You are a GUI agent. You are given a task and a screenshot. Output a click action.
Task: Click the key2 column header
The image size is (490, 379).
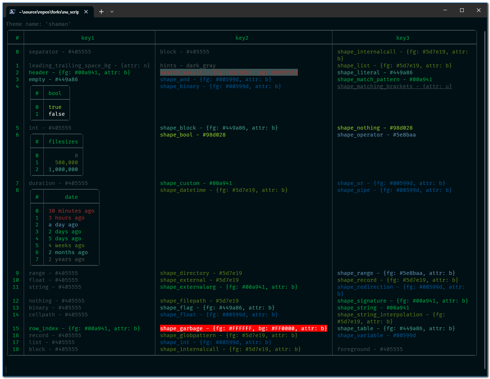pyautogui.click(x=242, y=38)
